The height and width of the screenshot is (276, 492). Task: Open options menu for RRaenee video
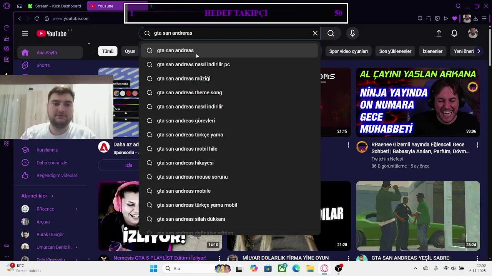tap(477, 145)
